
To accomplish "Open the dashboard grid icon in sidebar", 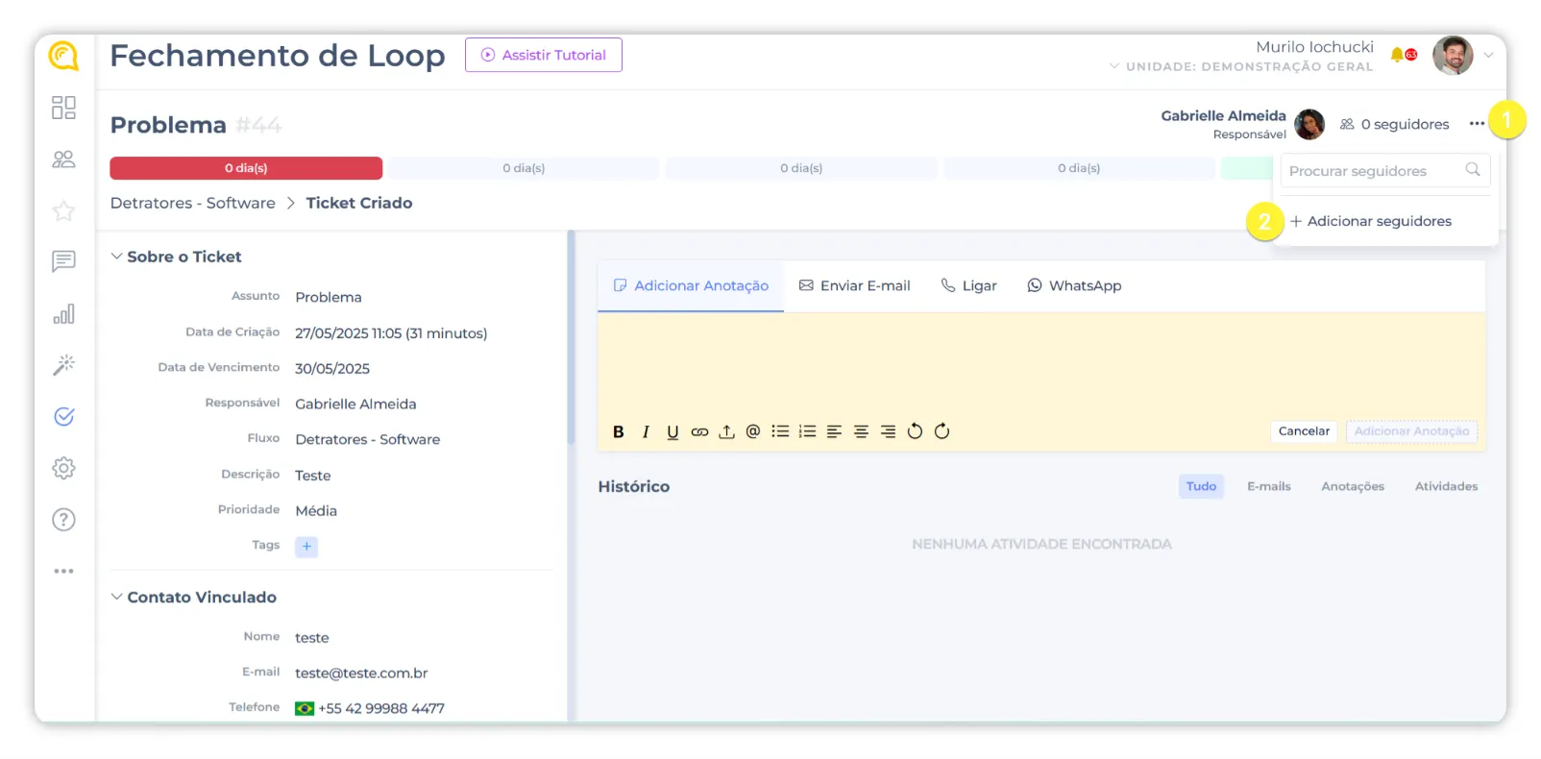I will pyautogui.click(x=63, y=108).
